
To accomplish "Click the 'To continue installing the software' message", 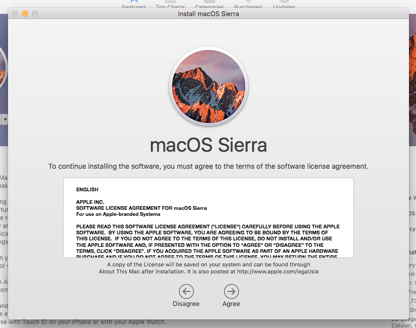I will pyautogui.click(x=209, y=166).
